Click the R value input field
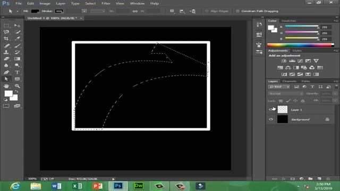 click(x=326, y=27)
